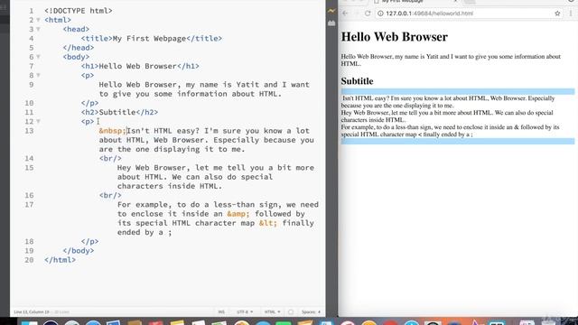Click the Chrome forward arrow
The width and height of the screenshot is (578, 325).
357,14
